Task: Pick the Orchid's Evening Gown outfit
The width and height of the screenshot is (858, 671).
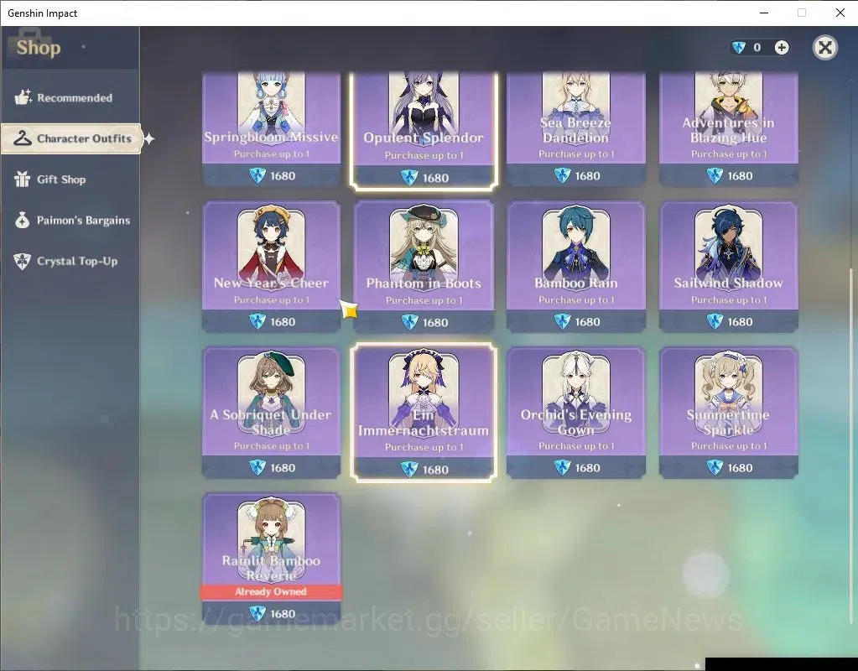Action: (576, 413)
